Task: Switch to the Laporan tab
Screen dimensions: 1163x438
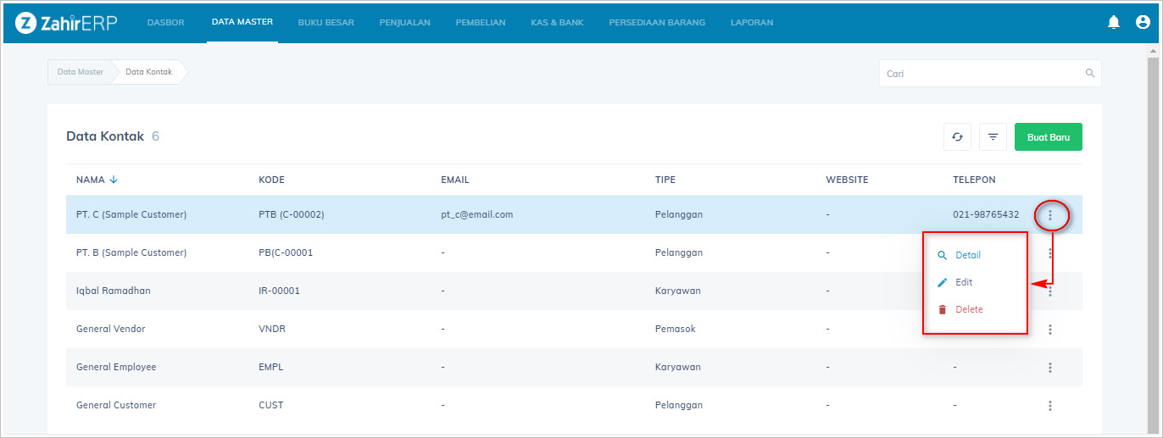Action: 752,23
